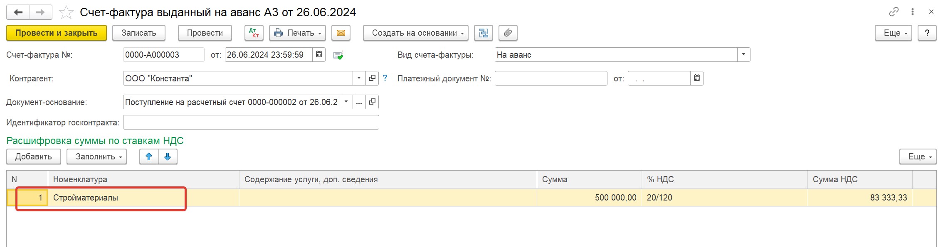938x247 pixels.
Task: Toggle posted status icon near date
Action: point(338,55)
